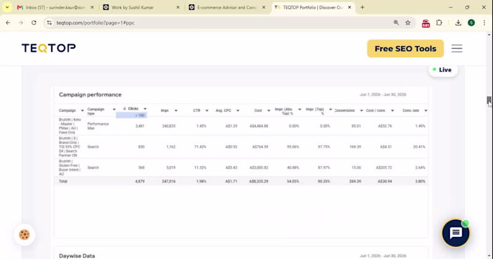Viewport: 493px width, 259px height.
Task: Open the Impr. column dropdown
Action: pyautogui.click(x=176, y=111)
